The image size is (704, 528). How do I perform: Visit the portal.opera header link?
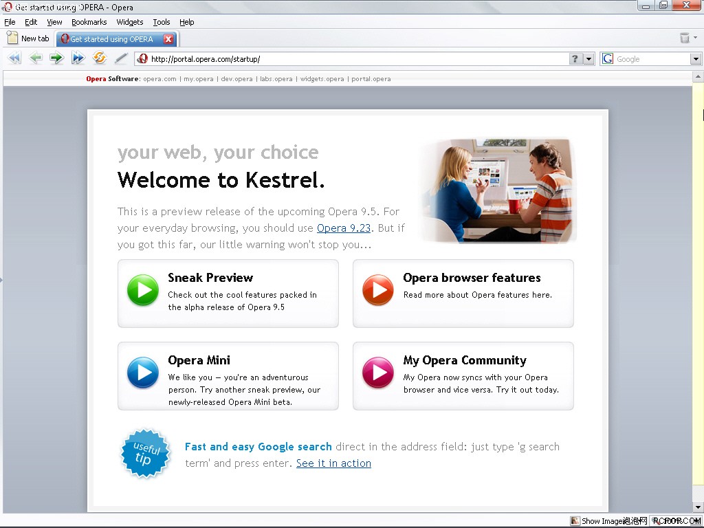pos(371,79)
